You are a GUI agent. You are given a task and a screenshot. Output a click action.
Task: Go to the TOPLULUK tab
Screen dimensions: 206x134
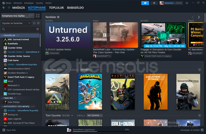(x=56, y=8)
